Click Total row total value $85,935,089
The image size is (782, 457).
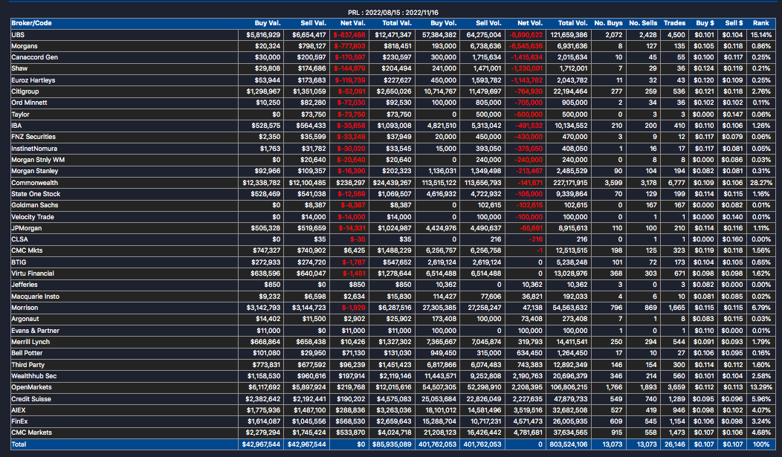click(392, 444)
